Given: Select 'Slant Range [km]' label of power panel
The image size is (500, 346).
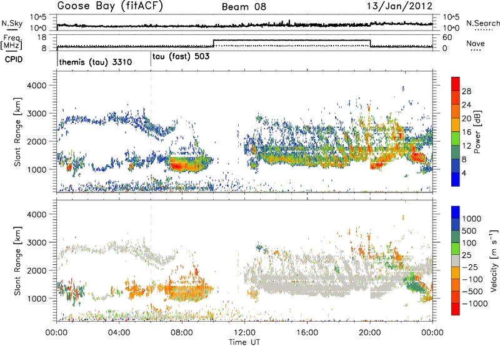Looking at the screenshot, I should pyautogui.click(x=17, y=132).
